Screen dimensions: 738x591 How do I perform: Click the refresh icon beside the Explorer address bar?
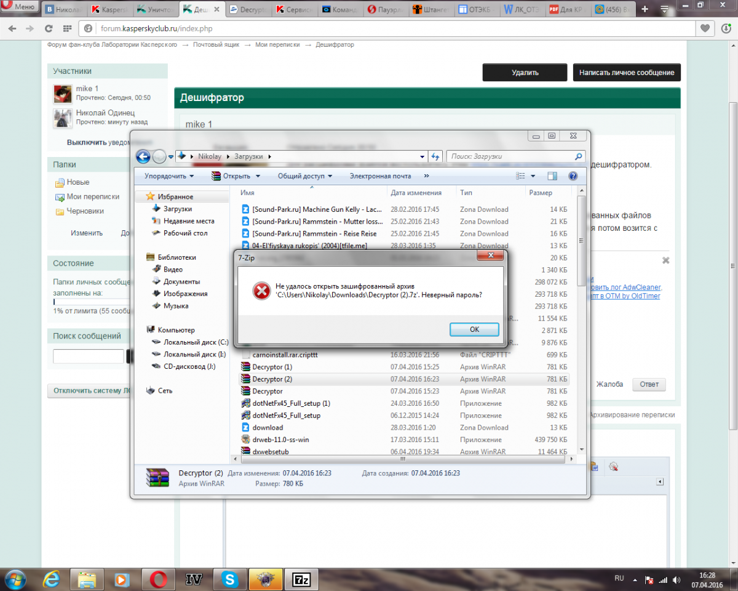tap(435, 156)
